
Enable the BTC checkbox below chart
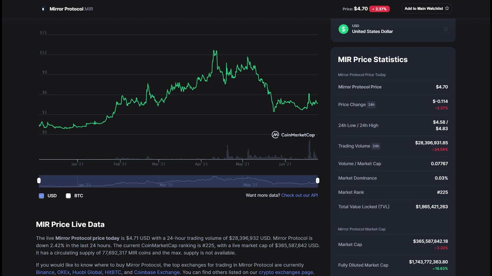[68, 196]
